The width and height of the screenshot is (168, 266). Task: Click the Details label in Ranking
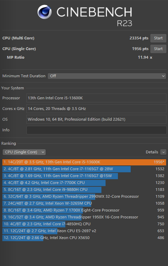pos(152,152)
